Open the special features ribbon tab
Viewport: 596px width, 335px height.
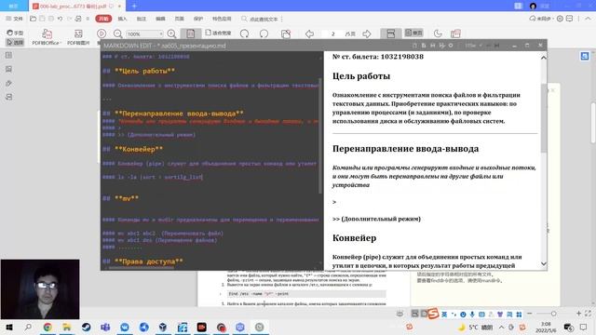coord(222,19)
